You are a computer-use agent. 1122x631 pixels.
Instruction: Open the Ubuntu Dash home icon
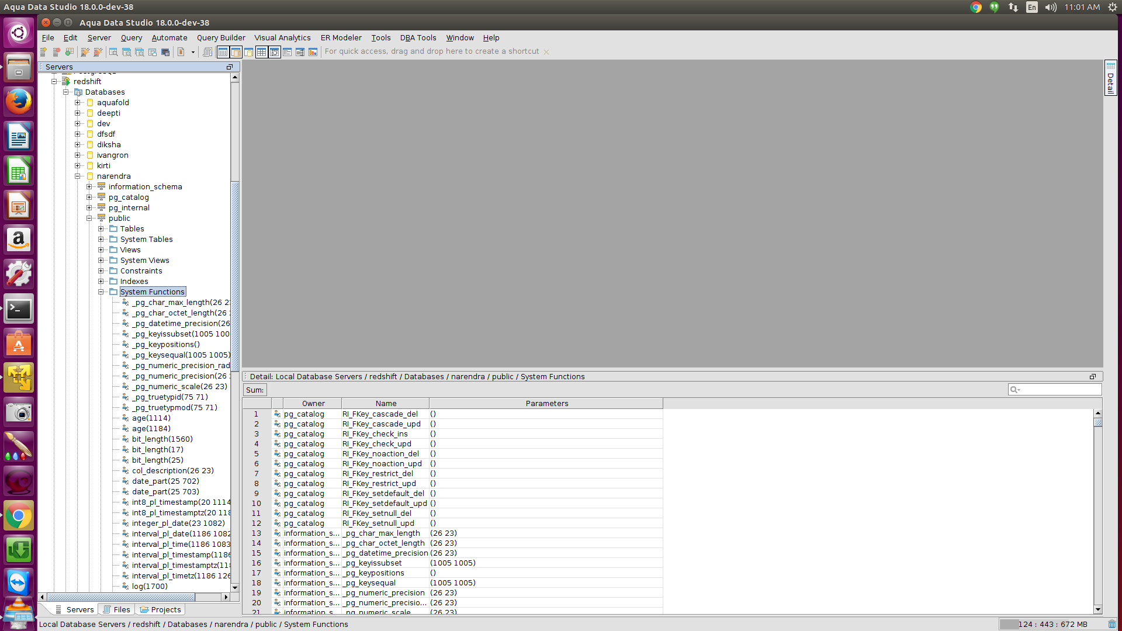[19, 33]
